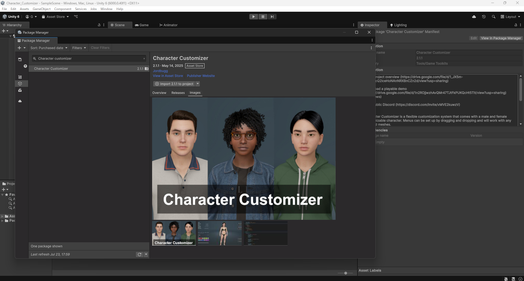Click the Step frame button

272,17
